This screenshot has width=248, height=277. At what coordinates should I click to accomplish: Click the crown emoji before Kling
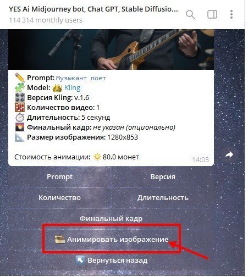[x=57, y=88]
